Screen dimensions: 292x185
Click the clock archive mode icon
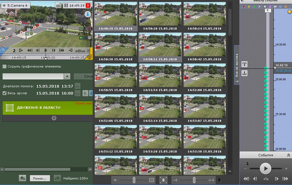point(3,50)
